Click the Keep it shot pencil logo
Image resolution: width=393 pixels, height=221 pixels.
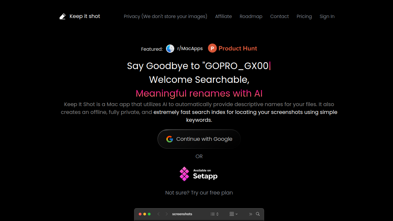[x=63, y=16]
